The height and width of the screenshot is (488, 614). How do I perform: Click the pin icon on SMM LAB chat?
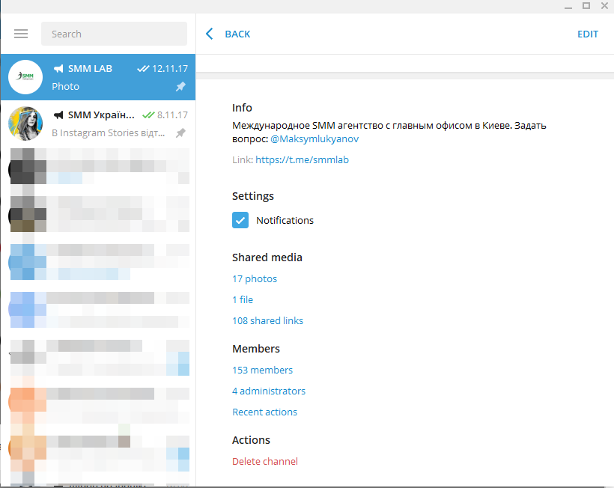[180, 87]
